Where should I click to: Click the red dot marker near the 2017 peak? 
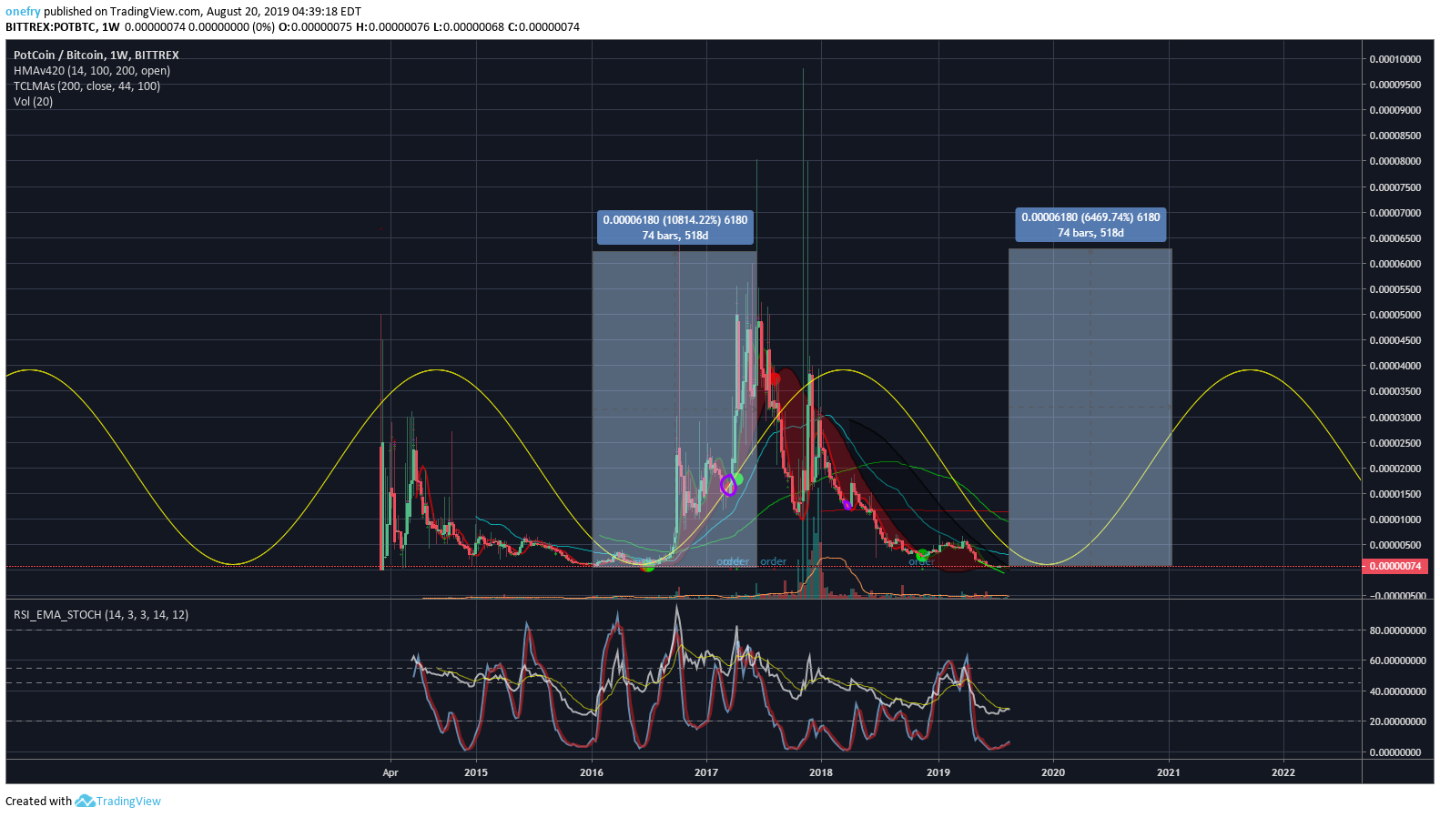click(x=775, y=378)
